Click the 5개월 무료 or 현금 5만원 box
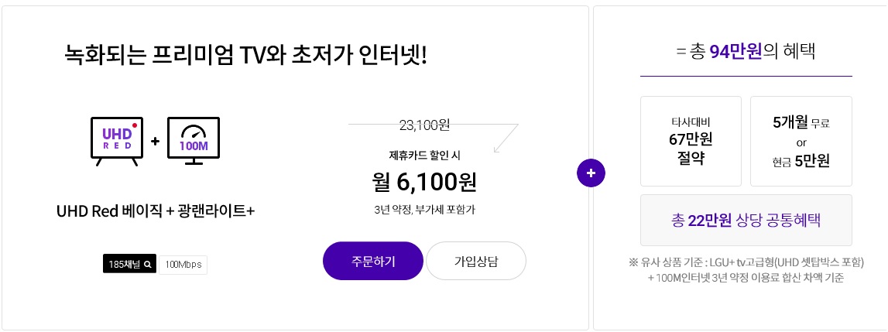Screen dimensions: 888x332 (801, 141)
